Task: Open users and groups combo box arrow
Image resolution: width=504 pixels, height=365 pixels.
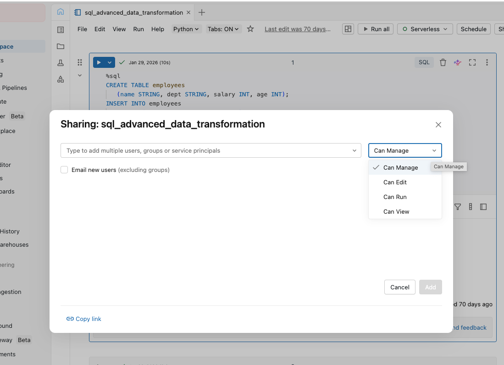Action: tap(354, 150)
